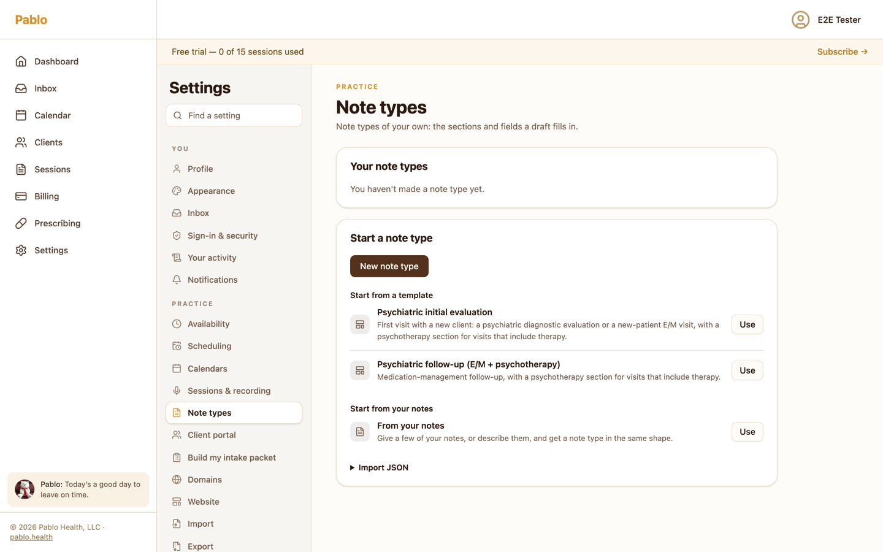Viewport: 883px width, 552px height.
Task: Open the Calendar icon in main sidebar
Action: 21,115
